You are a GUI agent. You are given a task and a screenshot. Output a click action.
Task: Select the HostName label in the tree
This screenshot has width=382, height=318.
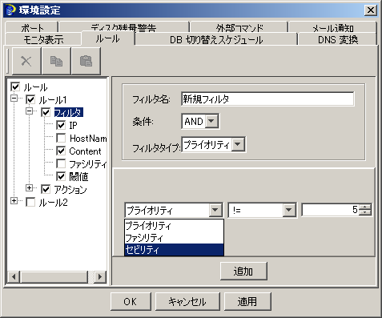88,139
